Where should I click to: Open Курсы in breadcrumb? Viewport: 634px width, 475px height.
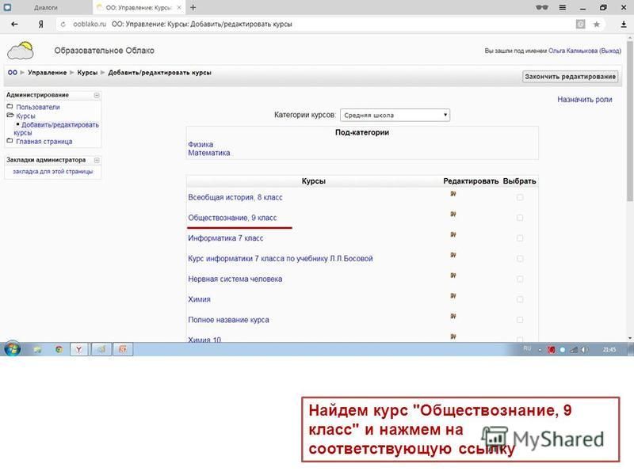(x=87, y=73)
